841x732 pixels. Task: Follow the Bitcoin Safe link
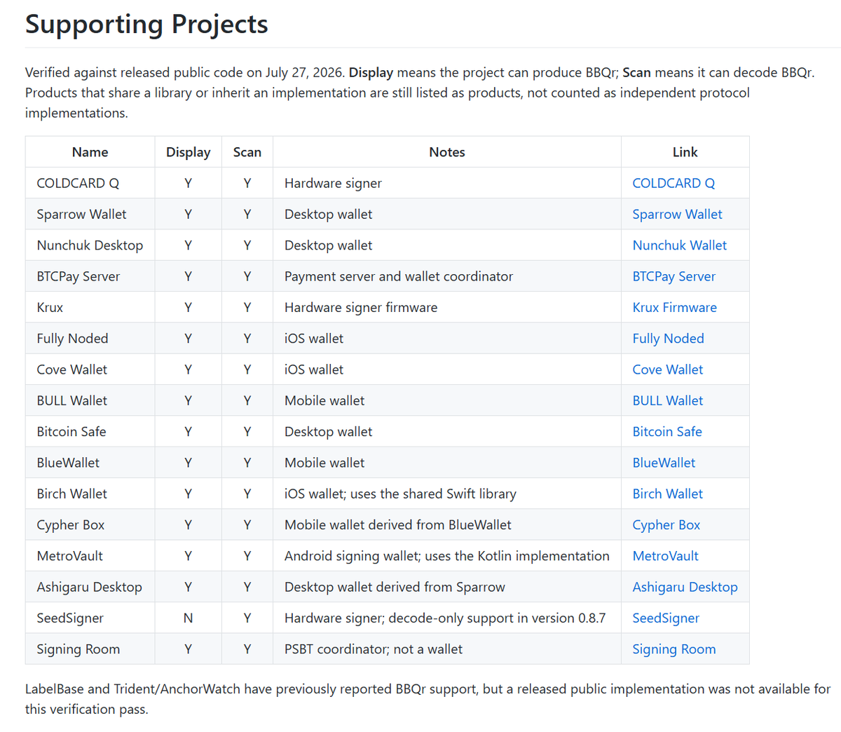pos(666,432)
